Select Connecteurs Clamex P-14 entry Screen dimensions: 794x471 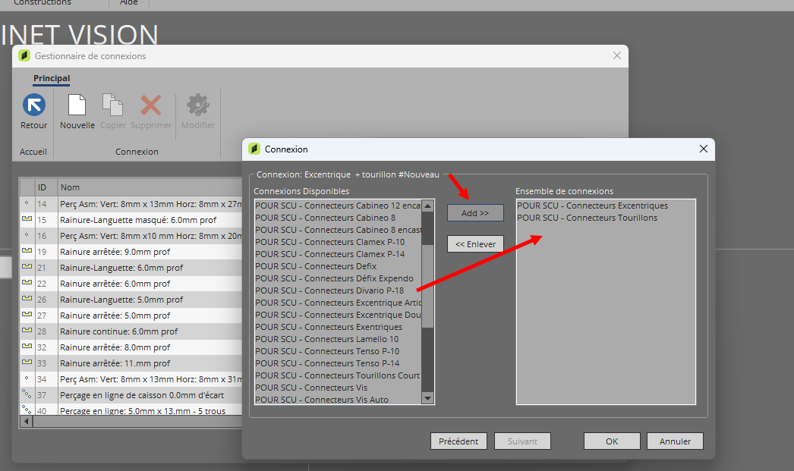(x=339, y=254)
